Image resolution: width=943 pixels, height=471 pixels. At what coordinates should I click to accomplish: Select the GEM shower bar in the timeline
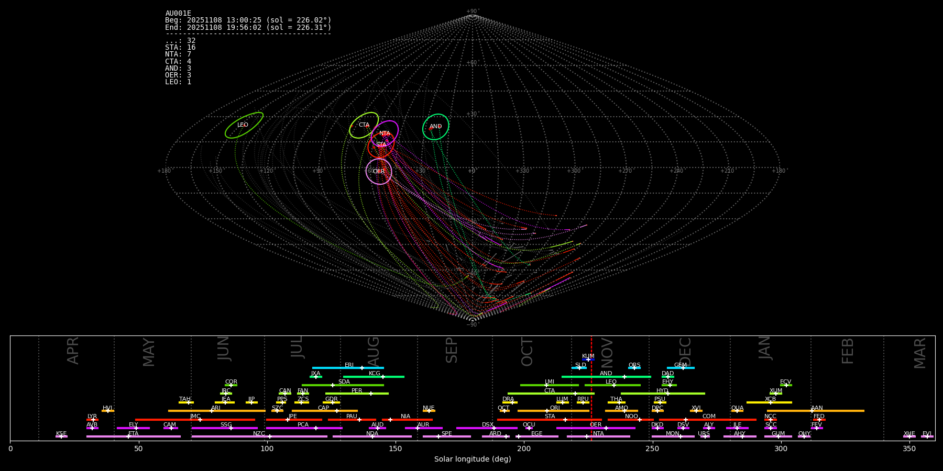pyautogui.click(x=681, y=368)
